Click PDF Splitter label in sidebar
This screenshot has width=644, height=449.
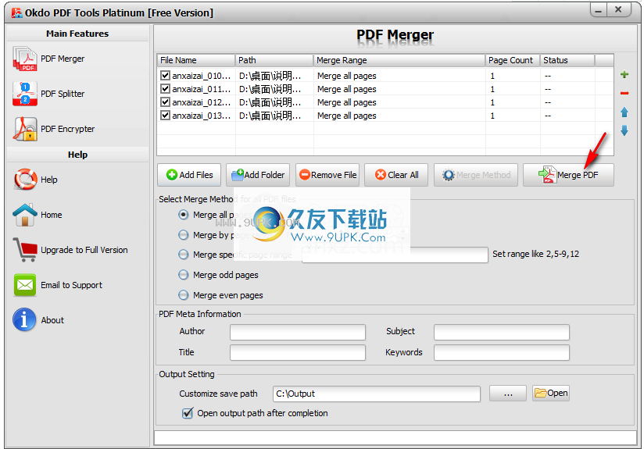63,94
